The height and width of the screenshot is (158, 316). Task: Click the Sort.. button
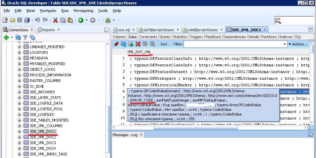[x=165, y=44]
